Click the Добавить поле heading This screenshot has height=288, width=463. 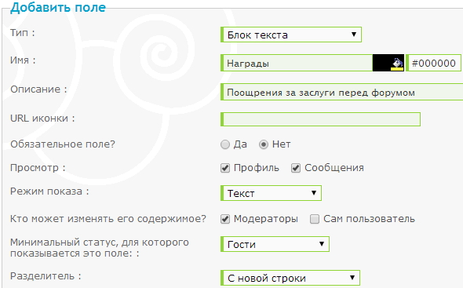(58, 7)
